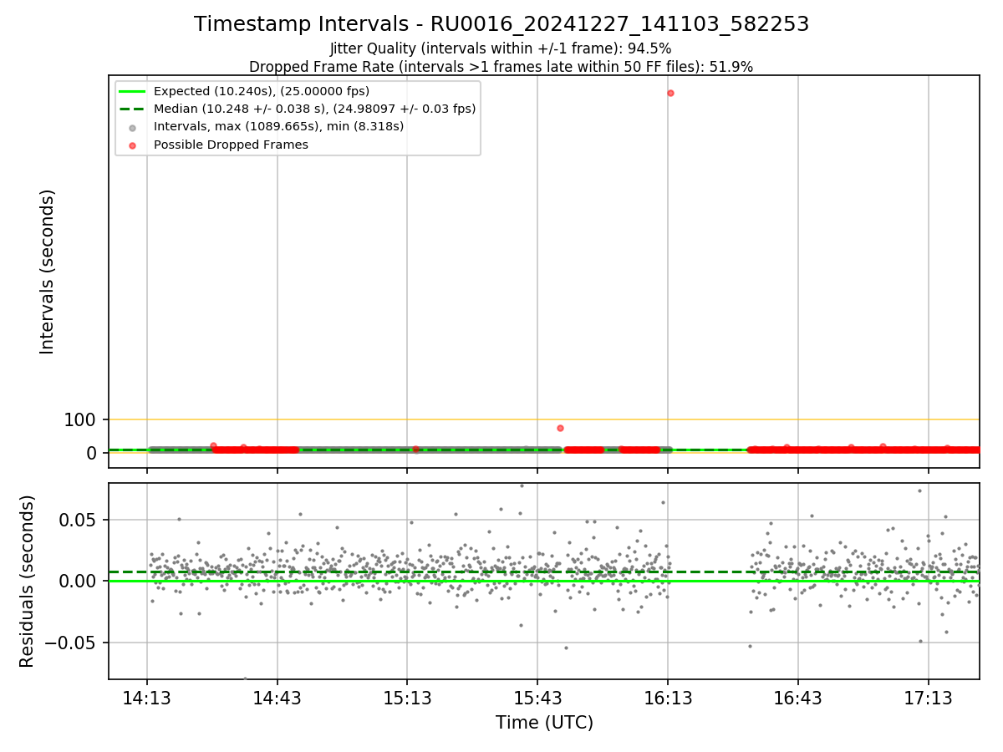Click the plot title "Timestamp Intervals - RU0016_20241227_141103_582253"
This screenshot has width=1003, height=752.
click(x=501, y=24)
